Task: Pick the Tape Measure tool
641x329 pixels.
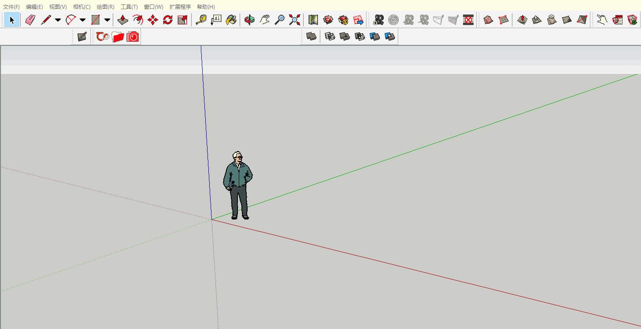Action: tap(201, 20)
